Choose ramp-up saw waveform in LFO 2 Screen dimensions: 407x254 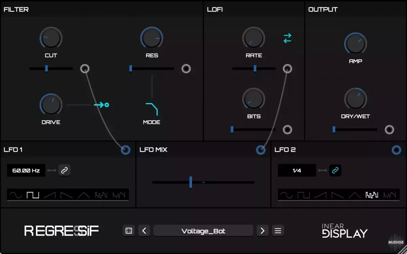point(321,195)
